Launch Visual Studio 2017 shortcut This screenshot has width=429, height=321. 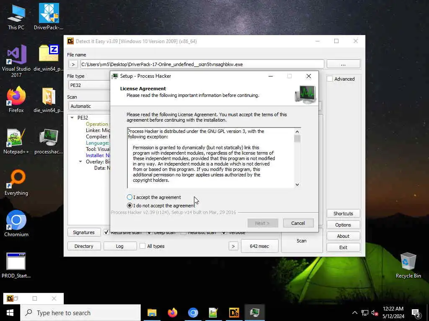(16, 61)
